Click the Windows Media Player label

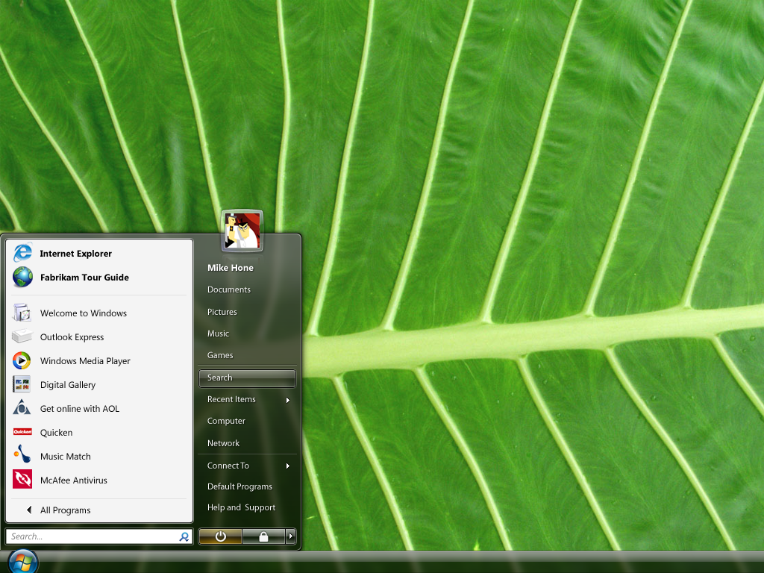coord(85,361)
